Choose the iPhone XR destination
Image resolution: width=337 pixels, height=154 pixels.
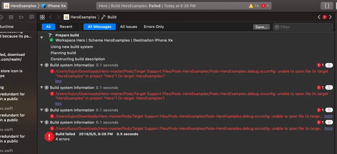click(x=53, y=6)
